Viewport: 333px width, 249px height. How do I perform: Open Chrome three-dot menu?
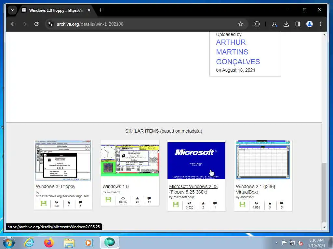click(320, 24)
